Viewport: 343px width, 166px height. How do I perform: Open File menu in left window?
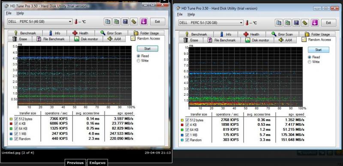(9, 13)
